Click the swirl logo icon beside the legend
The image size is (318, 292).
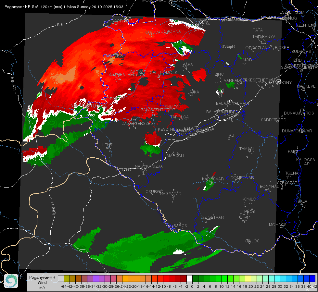click(x=11, y=281)
